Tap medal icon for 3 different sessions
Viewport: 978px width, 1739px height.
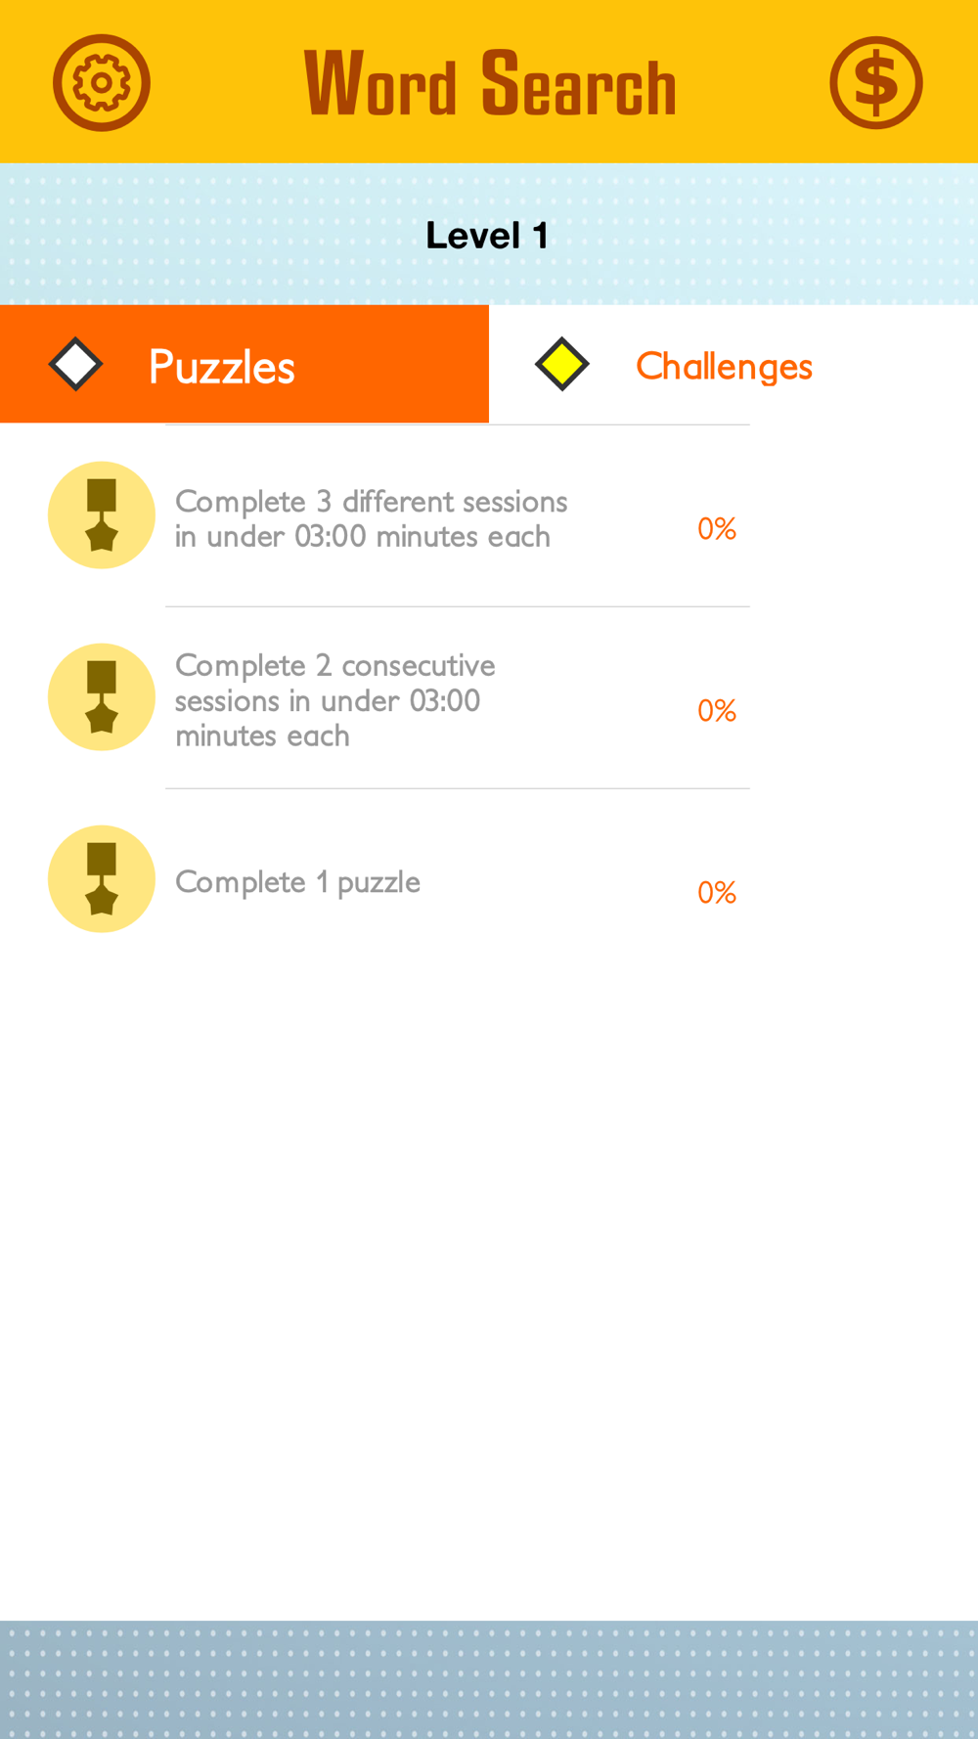(102, 515)
